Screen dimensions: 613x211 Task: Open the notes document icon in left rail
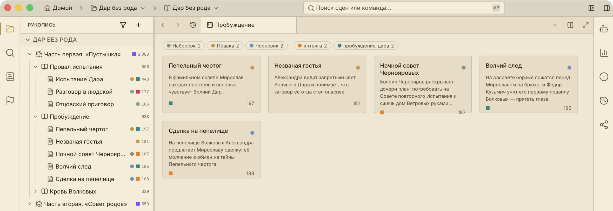tap(10, 77)
